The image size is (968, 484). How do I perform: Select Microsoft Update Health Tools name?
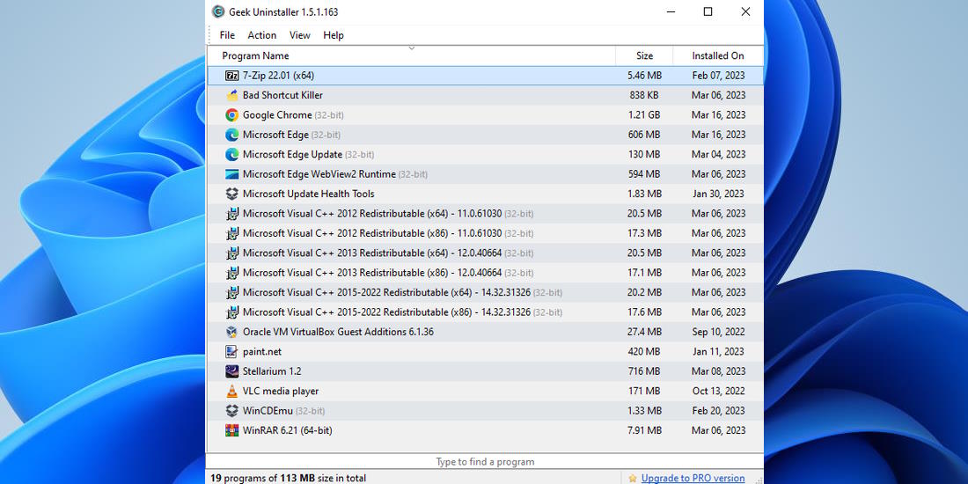(x=309, y=194)
